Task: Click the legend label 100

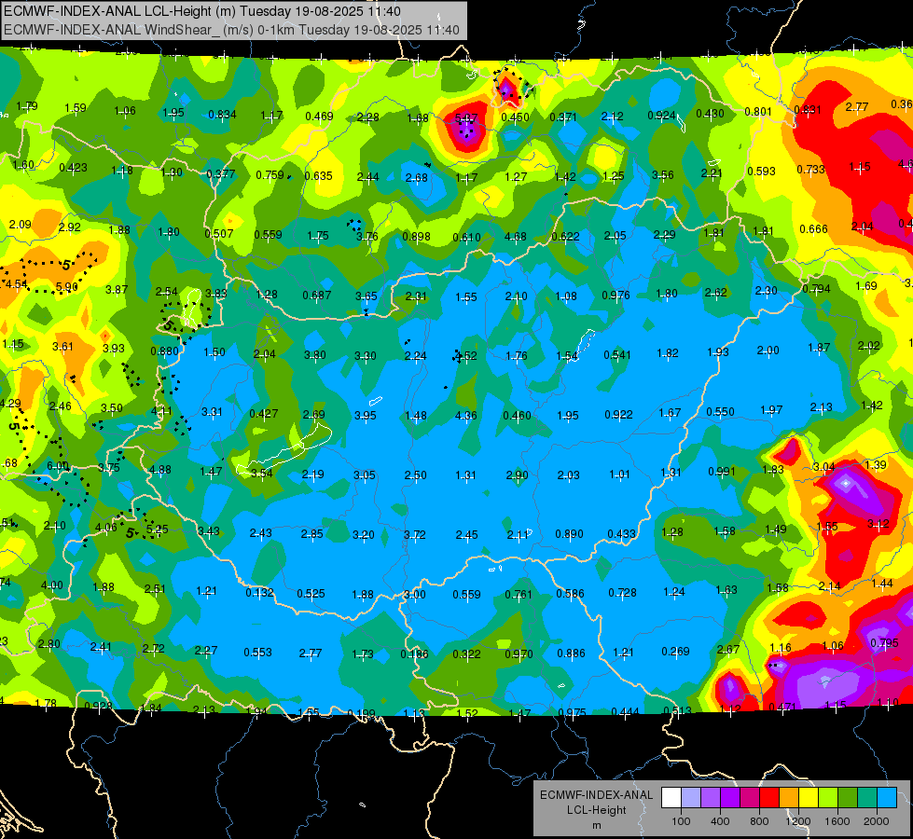Action: (681, 821)
